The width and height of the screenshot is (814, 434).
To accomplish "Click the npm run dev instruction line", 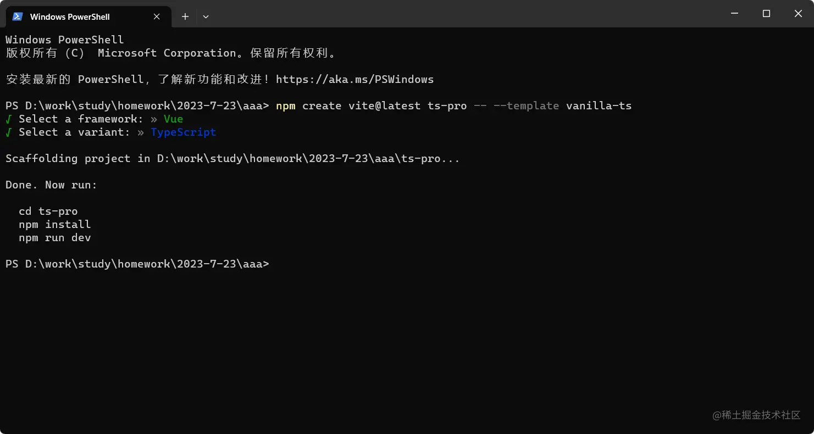I will [x=55, y=237].
